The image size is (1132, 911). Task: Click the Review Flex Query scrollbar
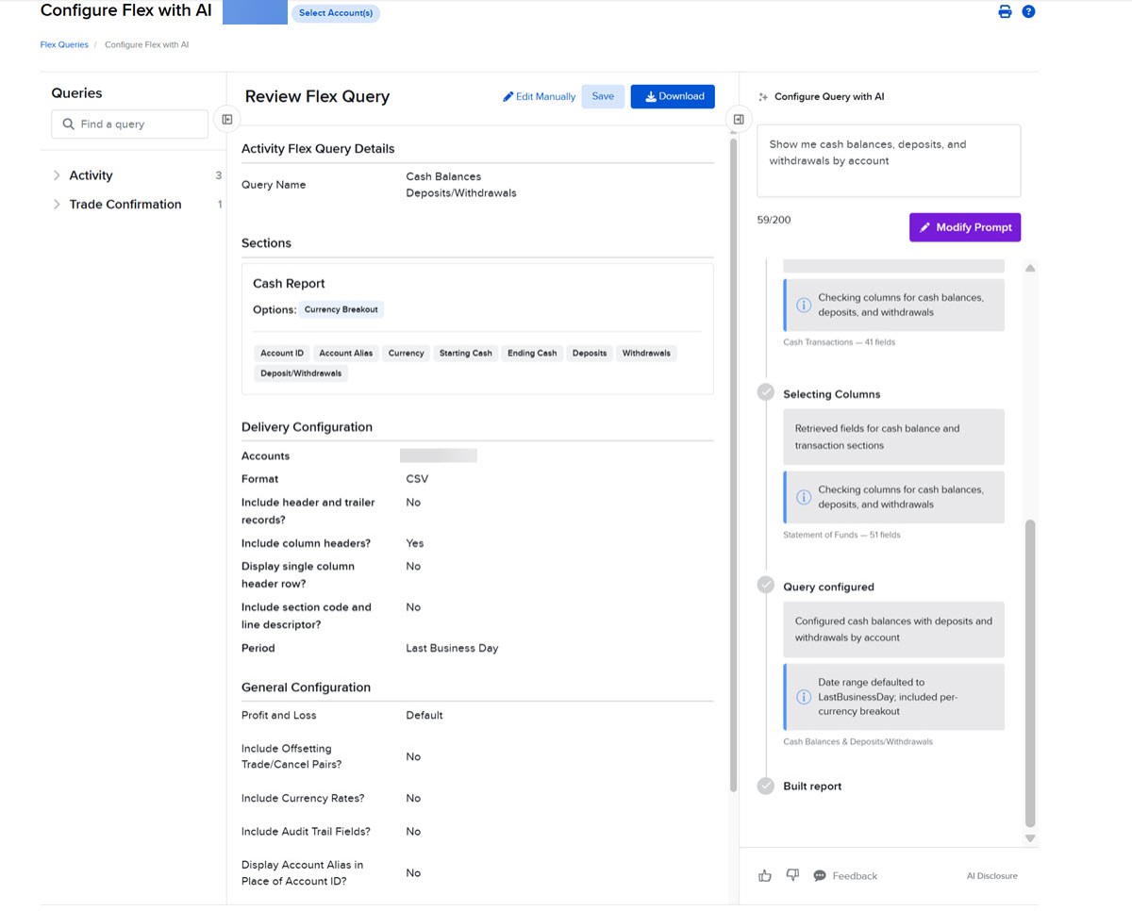734,464
